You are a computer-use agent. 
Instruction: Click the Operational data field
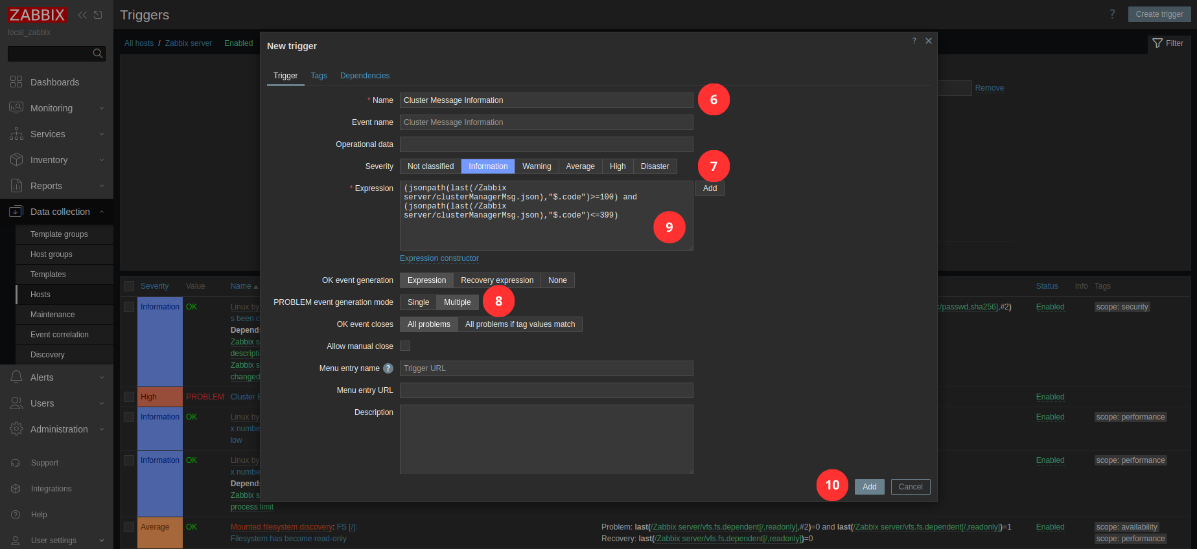point(546,144)
